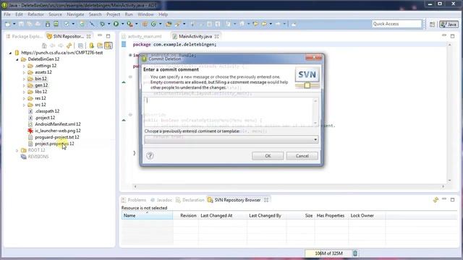This screenshot has height=260, width=463.
Task: Click the Quick Access search field
Action: (x=396, y=24)
